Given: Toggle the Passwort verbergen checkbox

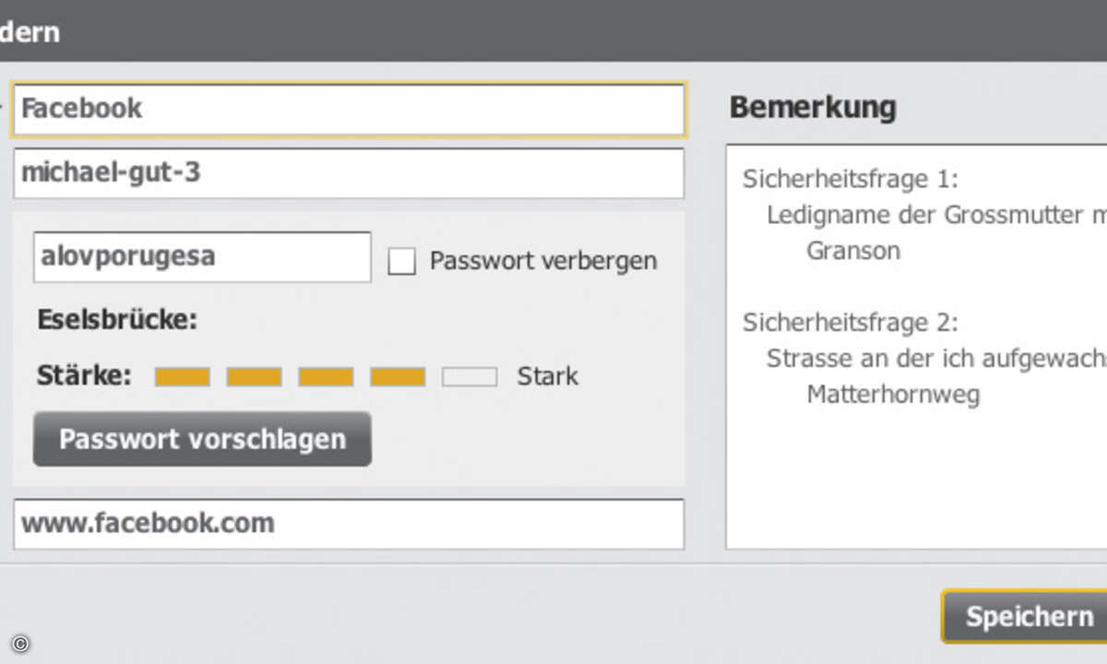Looking at the screenshot, I should (401, 261).
